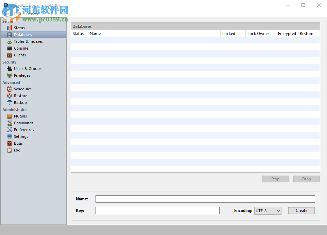This screenshot has width=327, height=235.
Task: Open Users & Groups people icon
Action: point(10,69)
